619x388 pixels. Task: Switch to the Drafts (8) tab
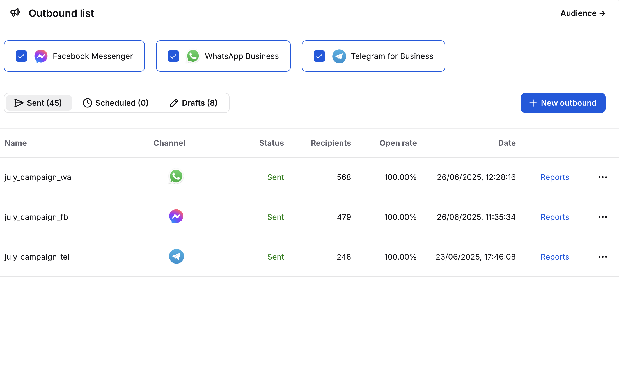pyautogui.click(x=193, y=103)
